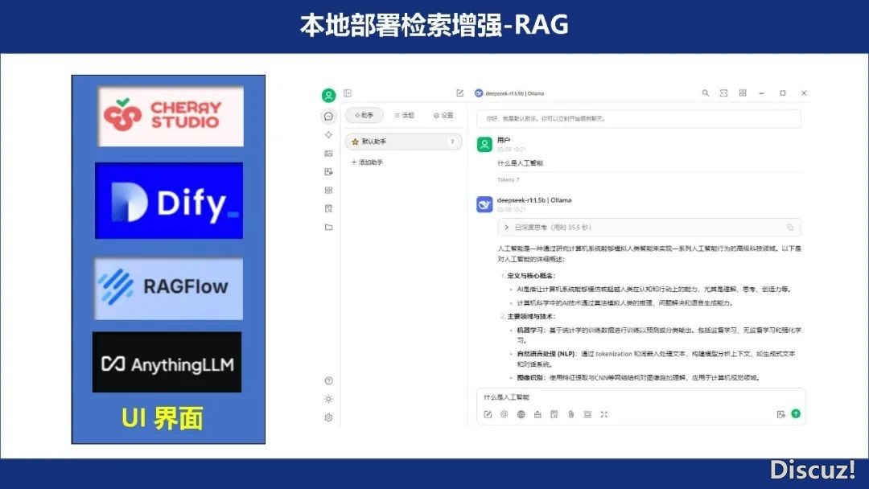The height and width of the screenshot is (489, 869).
Task: Open the translate sidebar icon
Action: [x=328, y=171]
